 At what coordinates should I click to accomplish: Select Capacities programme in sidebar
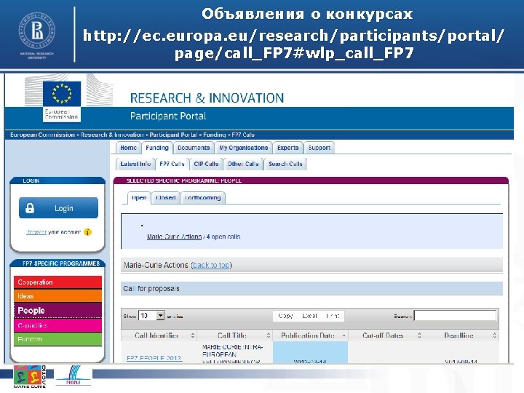pyautogui.click(x=57, y=325)
